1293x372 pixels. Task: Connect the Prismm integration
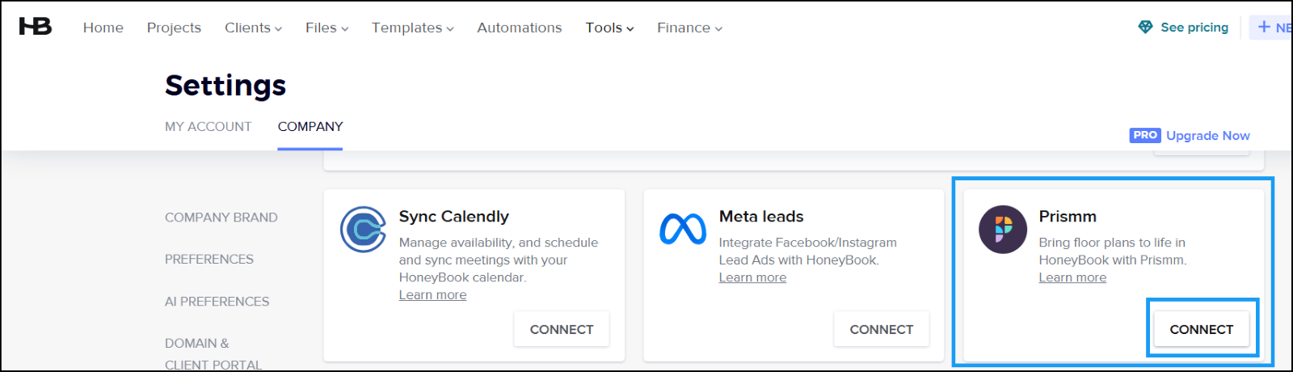pos(1202,329)
